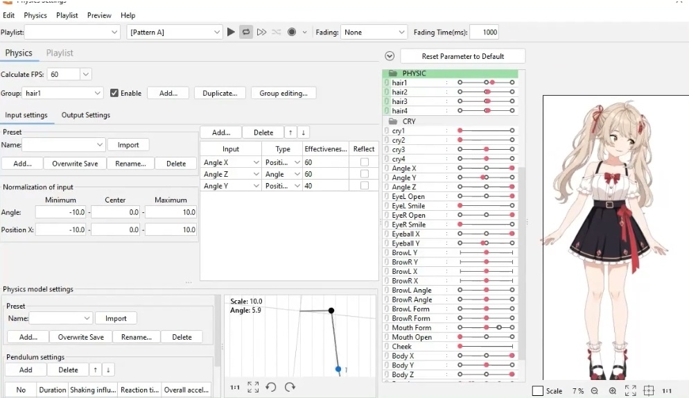
Task: Toggle the loop playback icon
Action: pos(246,32)
